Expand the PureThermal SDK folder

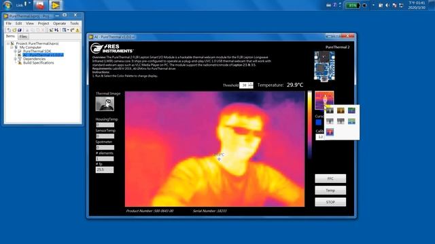tap(16, 52)
